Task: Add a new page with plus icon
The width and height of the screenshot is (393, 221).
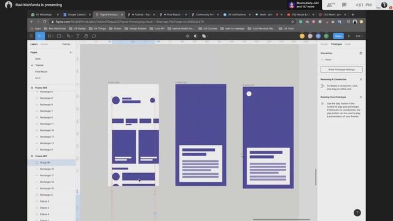Action: click(x=71, y=52)
